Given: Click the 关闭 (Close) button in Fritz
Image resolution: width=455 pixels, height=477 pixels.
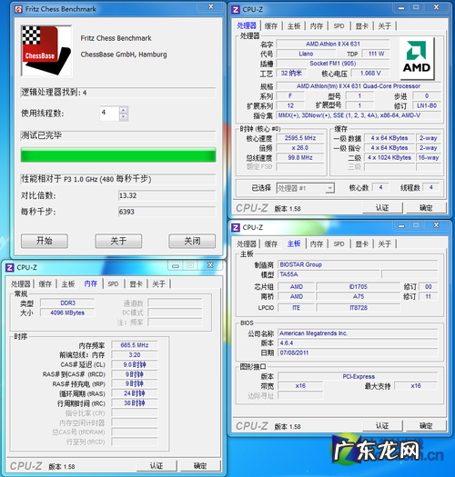Looking at the screenshot, I should coord(192,241).
